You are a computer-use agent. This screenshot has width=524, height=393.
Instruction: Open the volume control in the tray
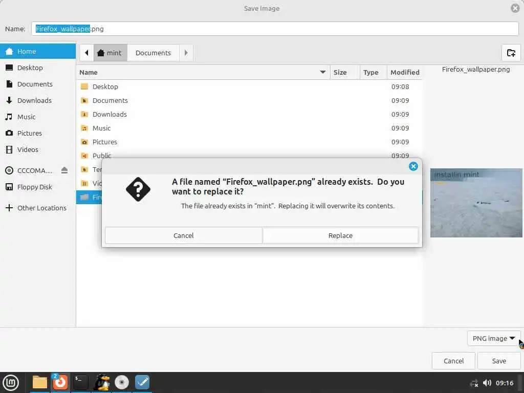[487, 383]
